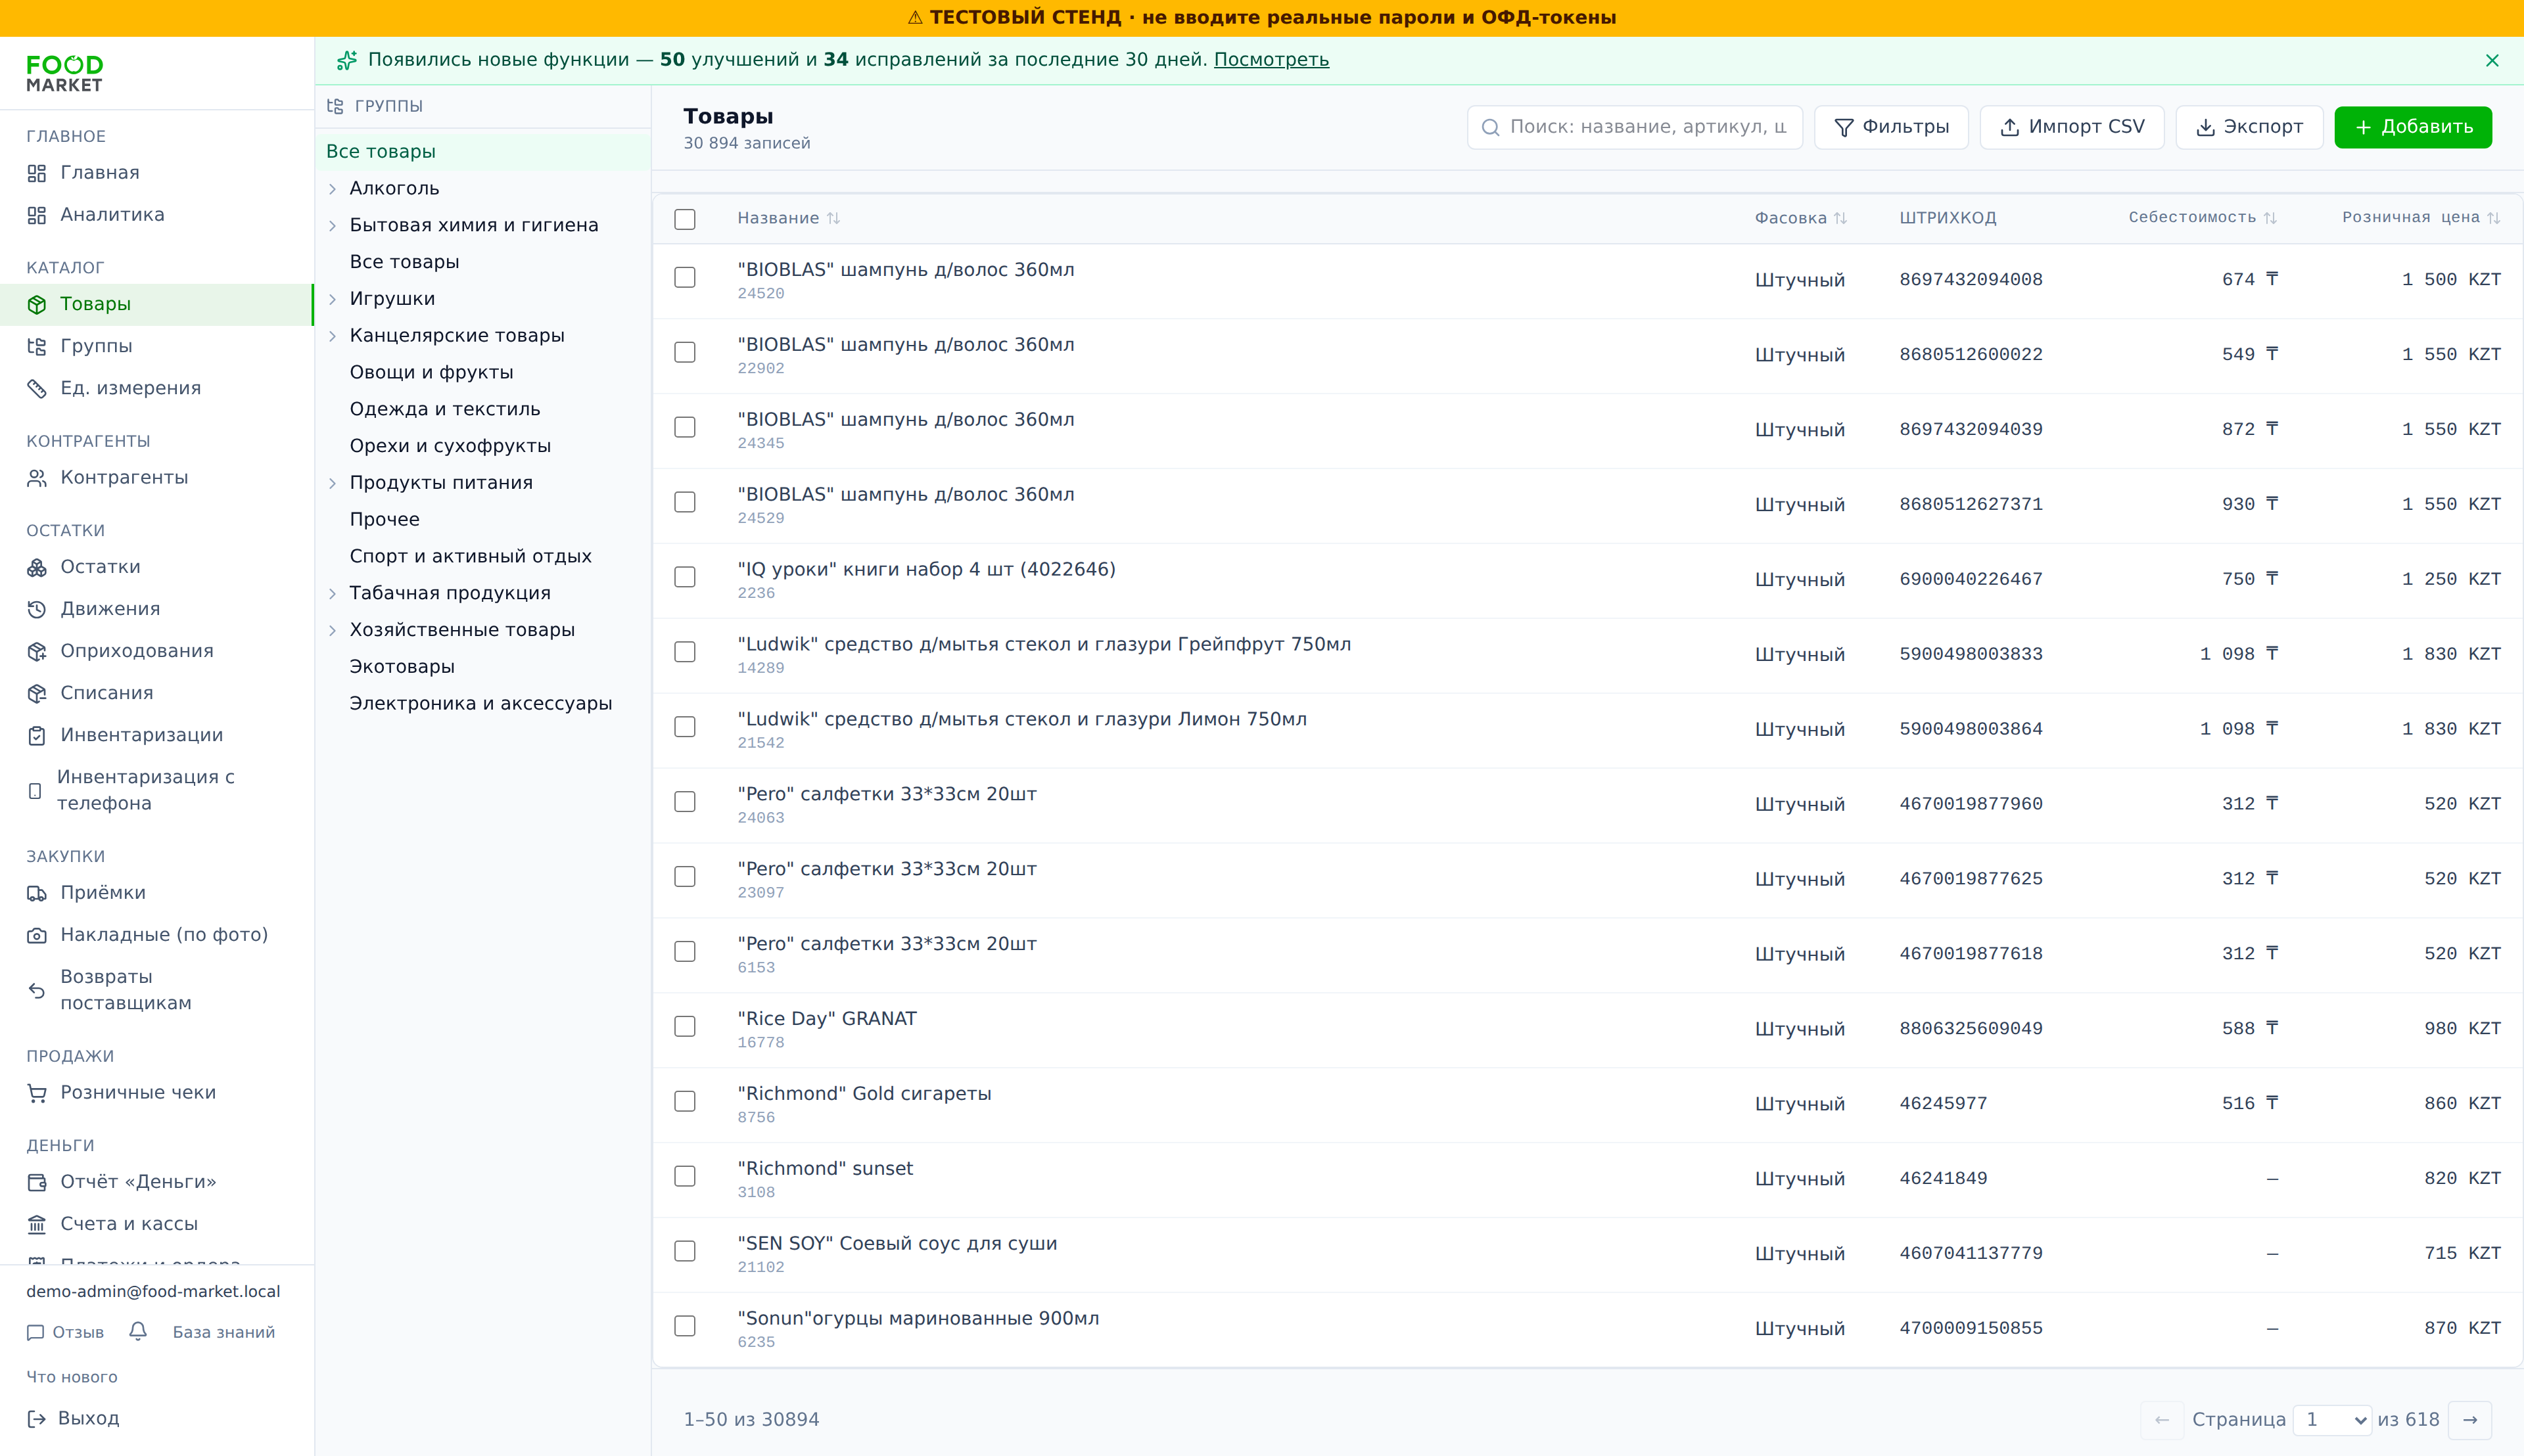
Task: Focus the product search field
Action: coord(1635,127)
